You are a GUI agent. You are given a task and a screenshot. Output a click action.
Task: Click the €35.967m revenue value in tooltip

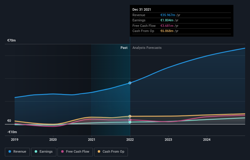tap(168, 15)
